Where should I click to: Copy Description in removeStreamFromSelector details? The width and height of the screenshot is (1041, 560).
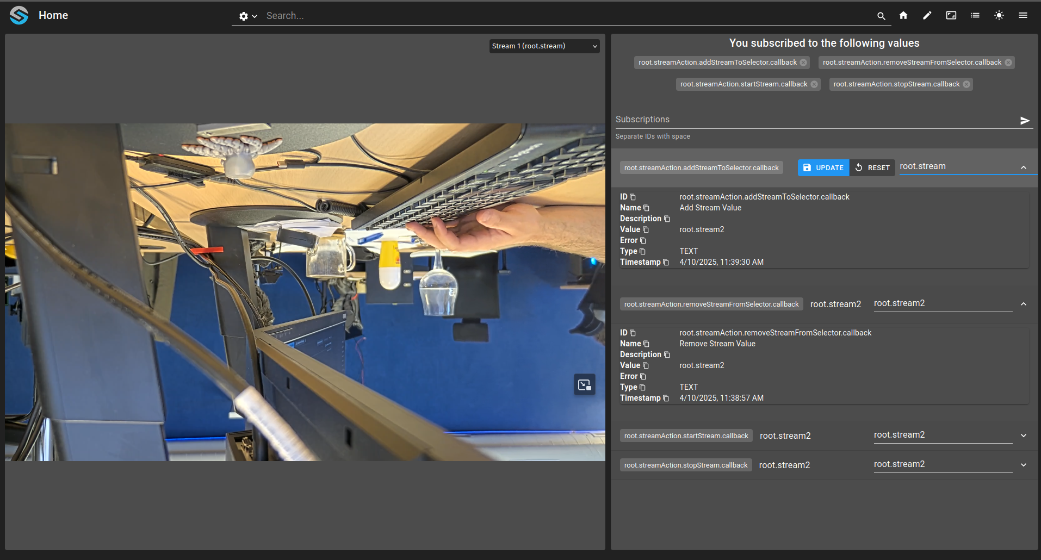[x=667, y=354]
